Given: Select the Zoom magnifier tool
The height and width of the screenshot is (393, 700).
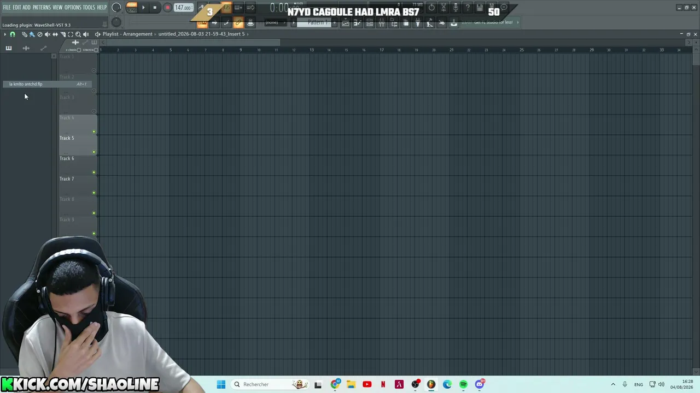Looking at the screenshot, I should [78, 34].
